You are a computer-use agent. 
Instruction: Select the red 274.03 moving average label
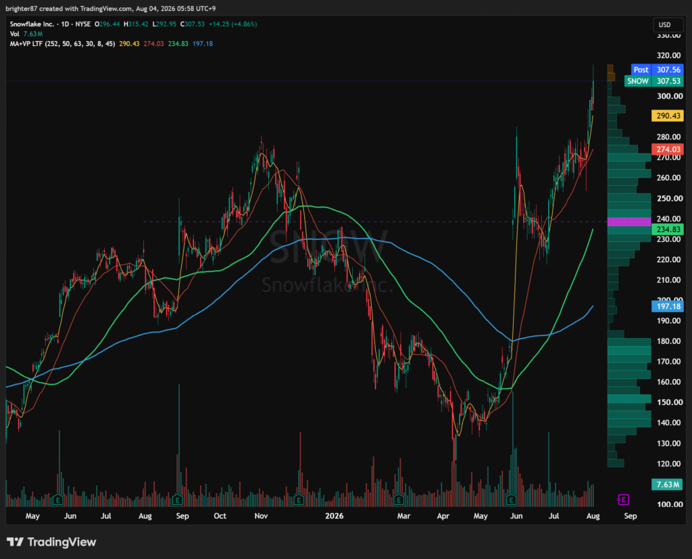(668, 149)
